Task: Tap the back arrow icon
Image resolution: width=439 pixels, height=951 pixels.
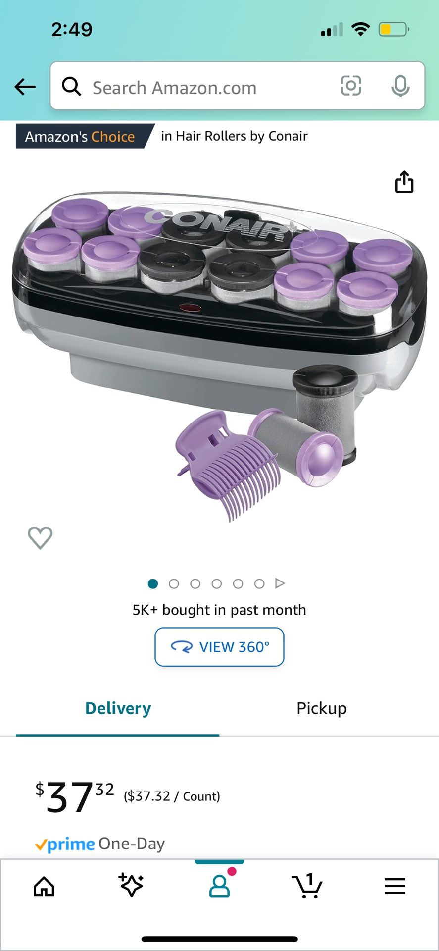Action: coord(25,87)
